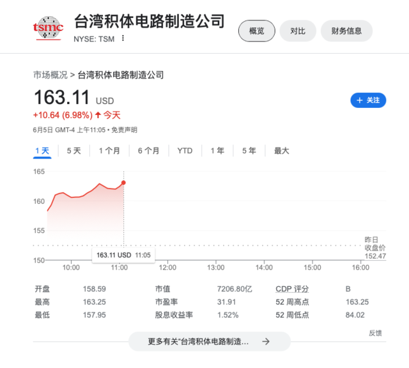Click the CDP score value B
This screenshot has width=409, height=368.
coord(348,289)
